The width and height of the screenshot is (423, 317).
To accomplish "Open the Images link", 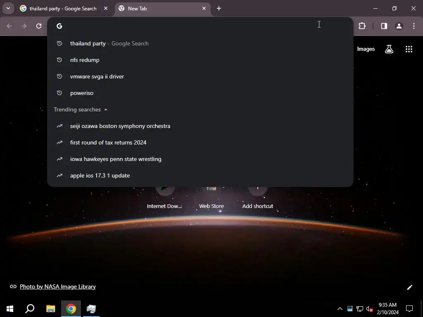I will 366,49.
